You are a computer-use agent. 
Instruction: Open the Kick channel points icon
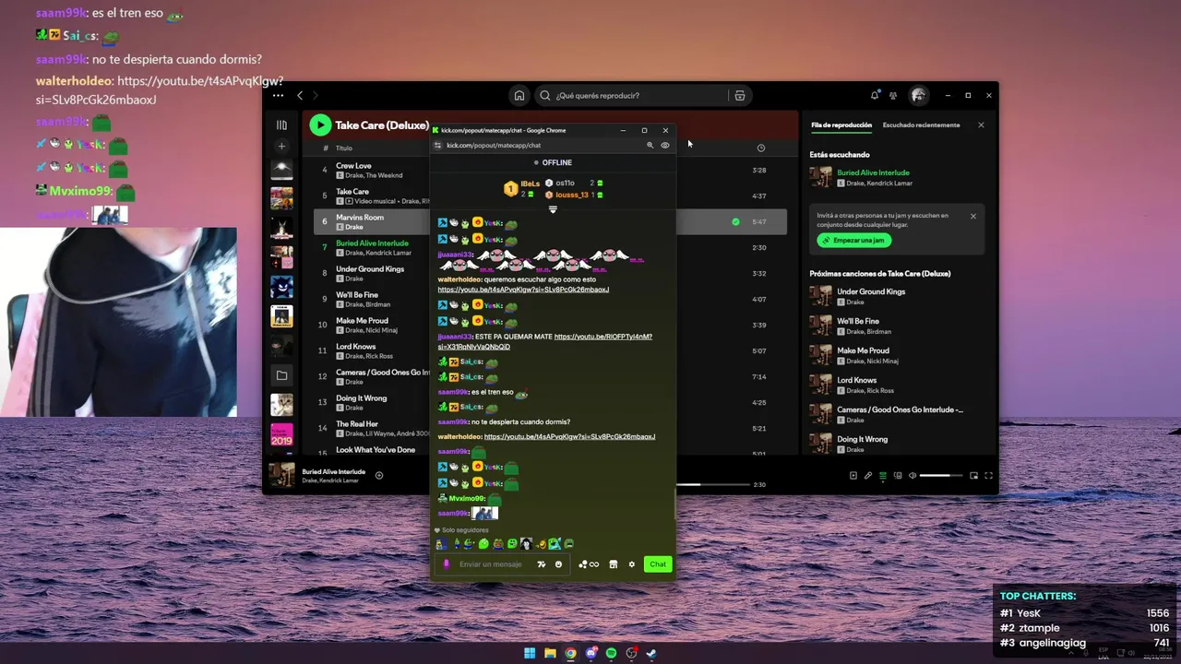588,564
